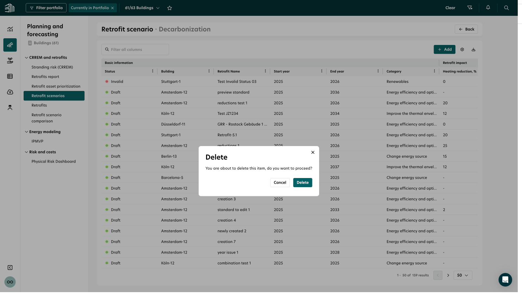The width and height of the screenshot is (522, 296).
Task: Open Retrofit asset prioritization
Action: pos(56,86)
